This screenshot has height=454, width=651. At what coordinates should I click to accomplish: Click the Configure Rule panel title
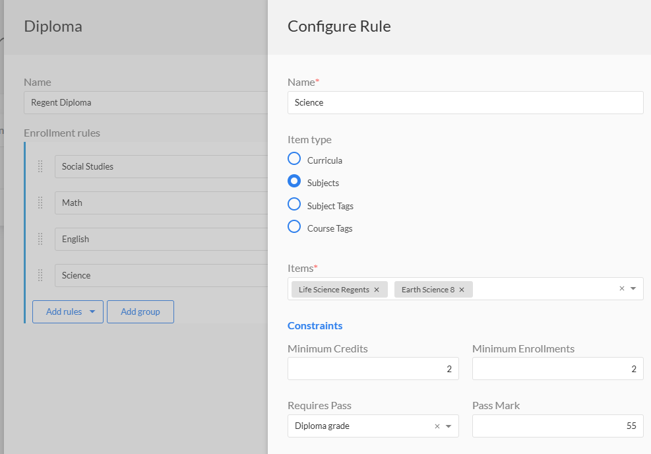339,26
